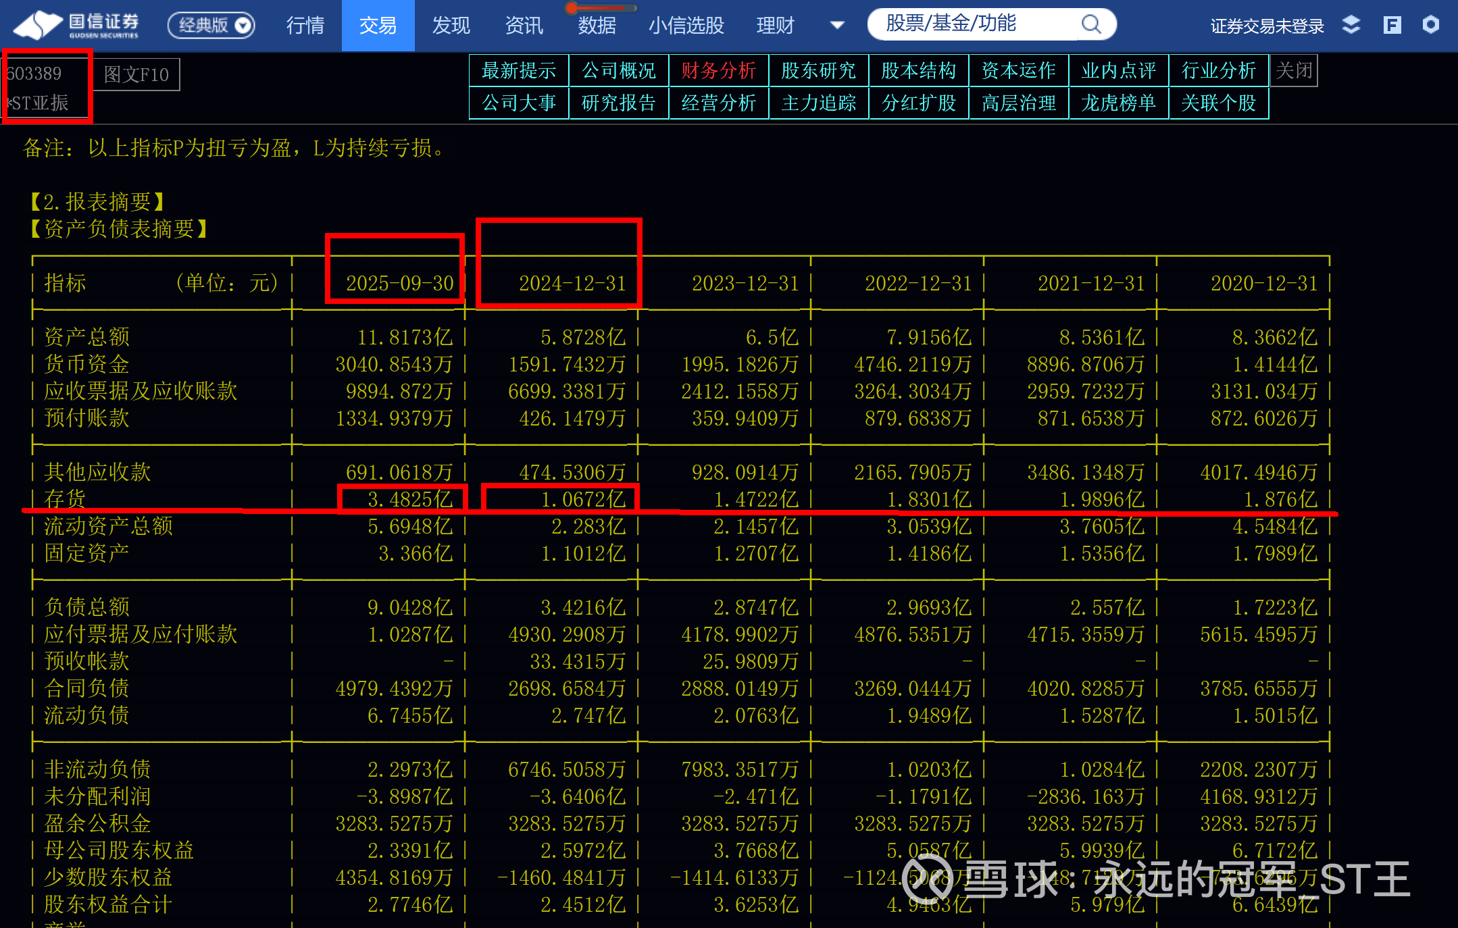Click the Guosen Securities logo

coord(76,25)
